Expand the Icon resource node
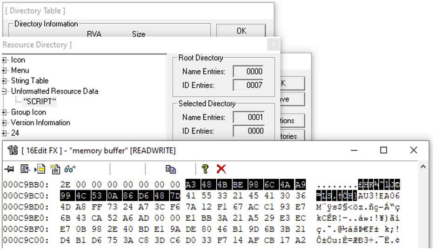Screen dimensions: 435x250 (x=4, y=60)
